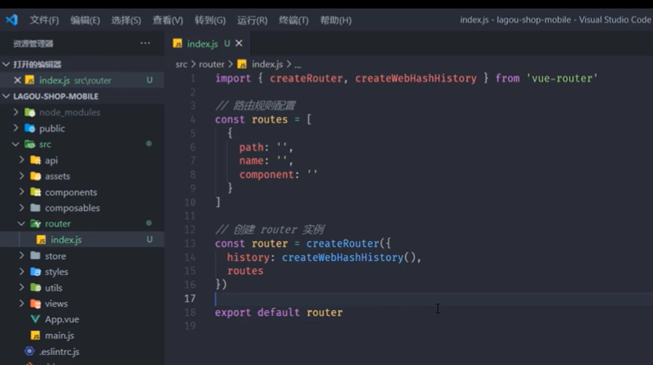Click createWebHashHistory() call on line 14
Image resolution: width=653 pixels, height=365 pixels.
click(x=348, y=257)
